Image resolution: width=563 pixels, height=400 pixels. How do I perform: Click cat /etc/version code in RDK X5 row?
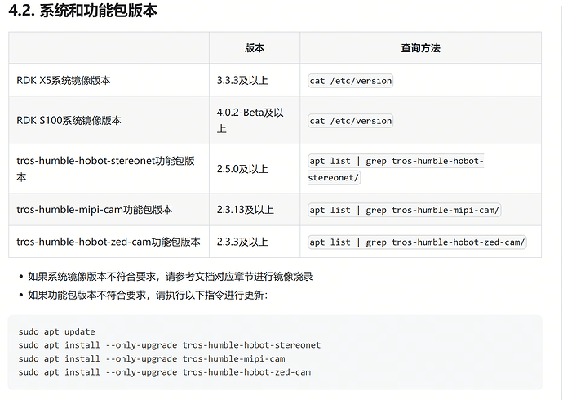click(350, 81)
